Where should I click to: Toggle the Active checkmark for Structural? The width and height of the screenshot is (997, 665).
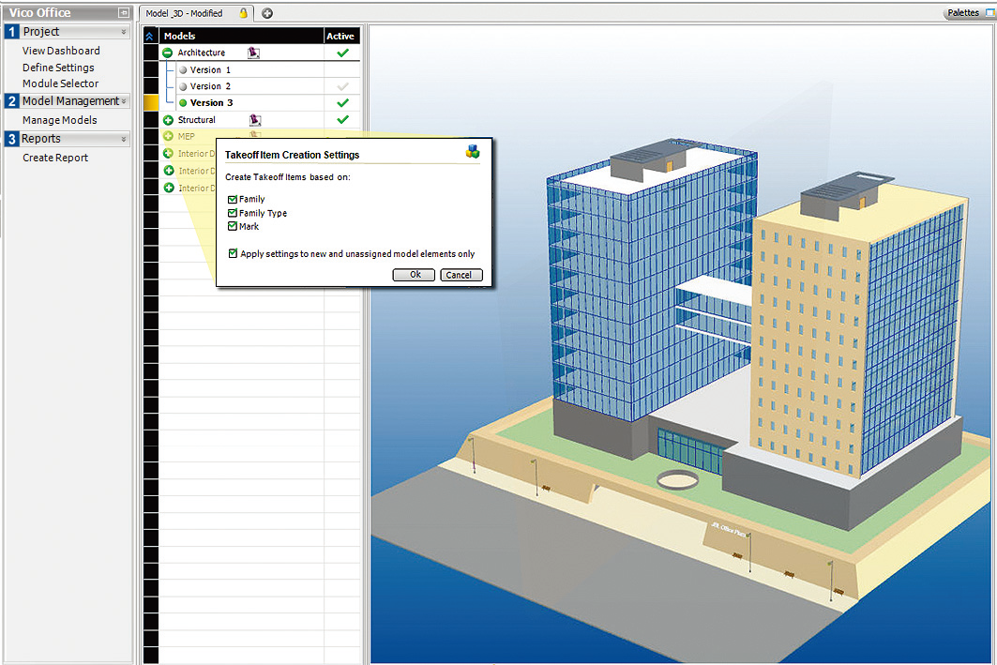pos(342,119)
